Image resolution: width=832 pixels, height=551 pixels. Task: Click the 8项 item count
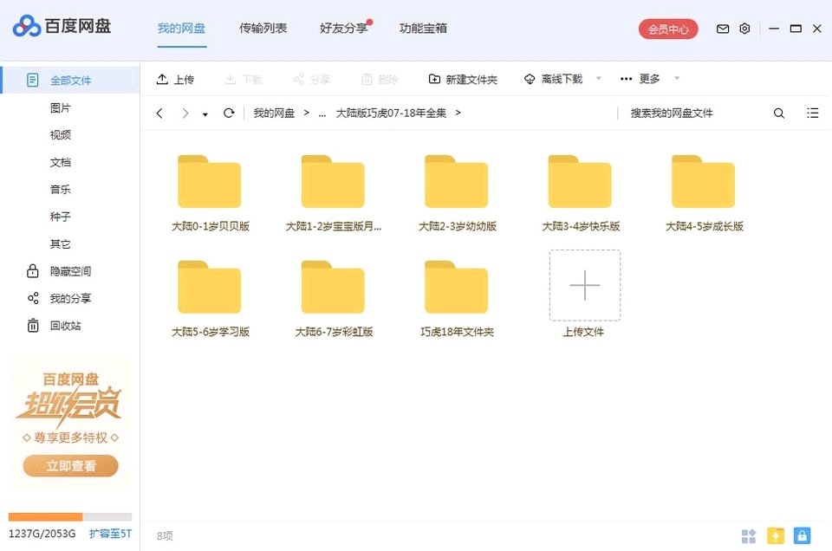pyautogui.click(x=165, y=535)
